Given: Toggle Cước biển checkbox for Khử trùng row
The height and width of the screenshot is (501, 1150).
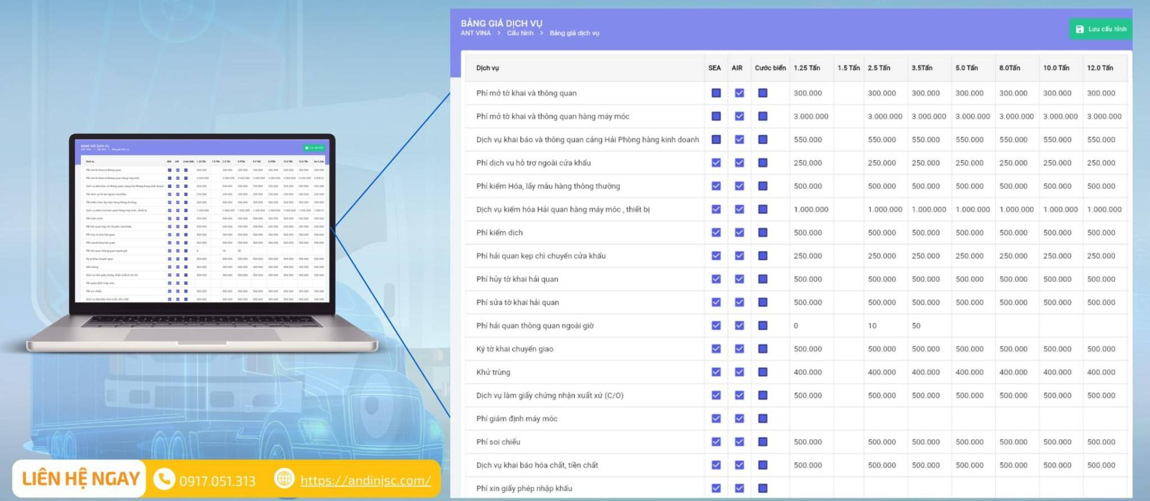Looking at the screenshot, I should click(762, 372).
